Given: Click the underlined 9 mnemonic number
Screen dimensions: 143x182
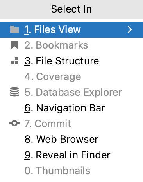Looking at the screenshot, I should (x=27, y=155).
